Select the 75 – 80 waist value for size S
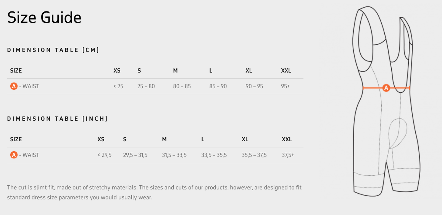This screenshot has height=215, width=442. pos(146,86)
